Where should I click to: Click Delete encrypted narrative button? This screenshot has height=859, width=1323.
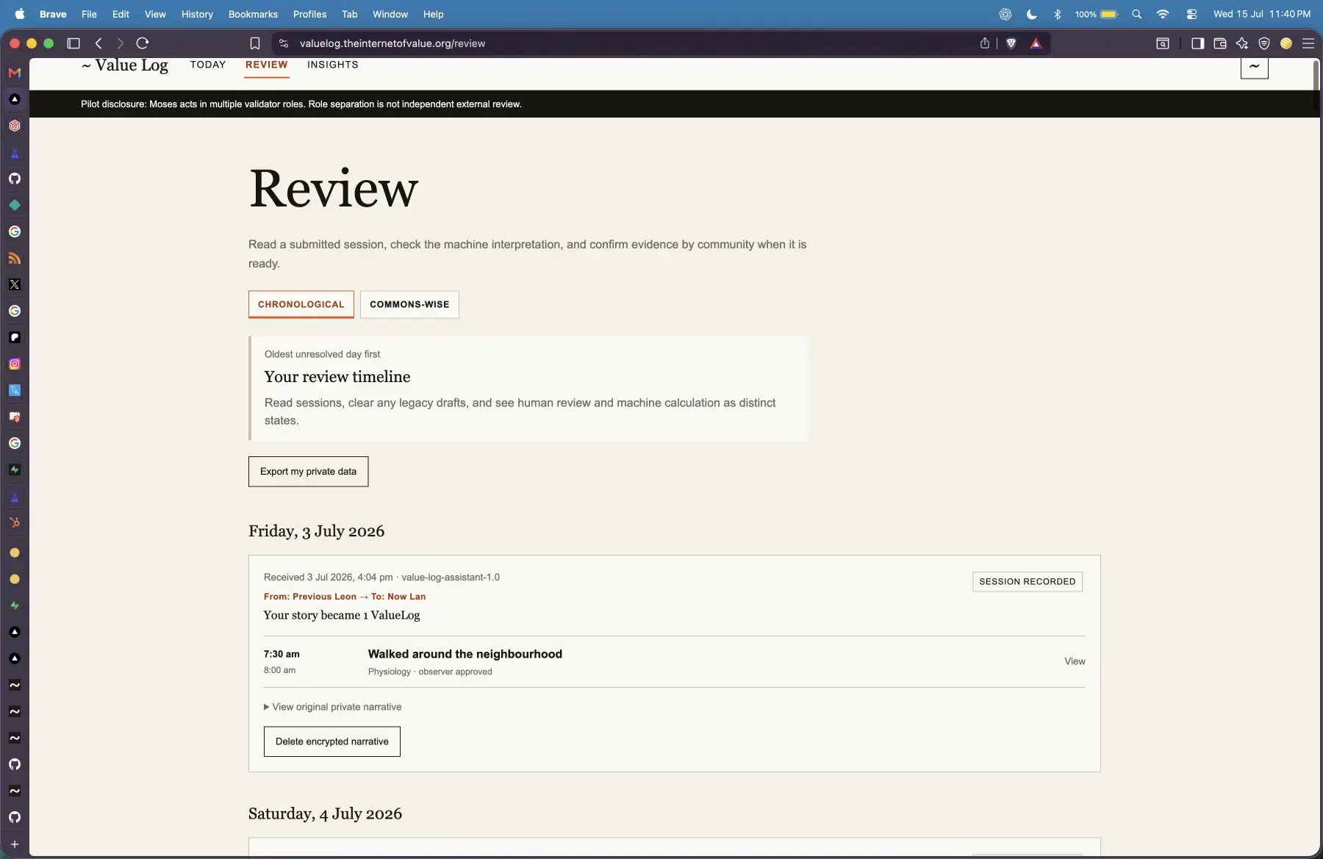332,741
